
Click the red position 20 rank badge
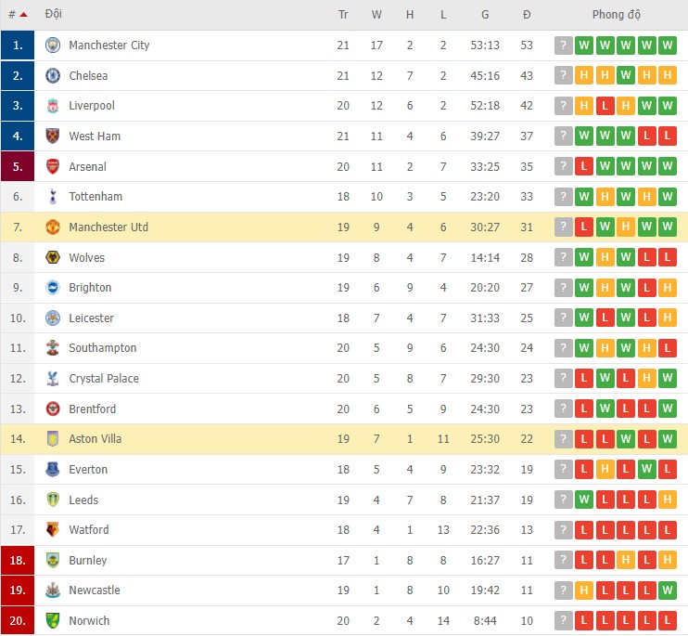click(18, 621)
